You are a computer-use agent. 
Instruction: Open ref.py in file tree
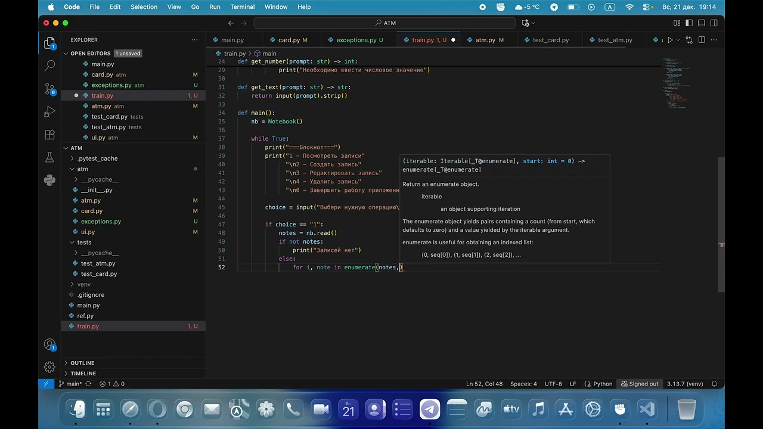(x=85, y=316)
